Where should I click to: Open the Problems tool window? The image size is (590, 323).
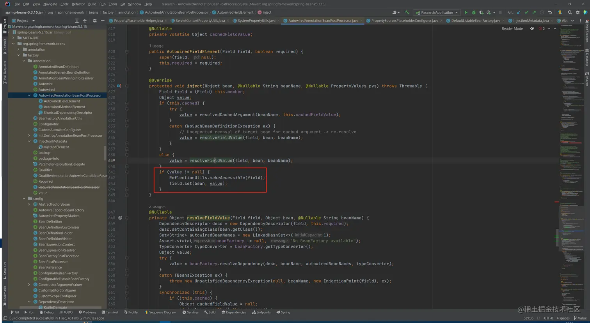87,312
